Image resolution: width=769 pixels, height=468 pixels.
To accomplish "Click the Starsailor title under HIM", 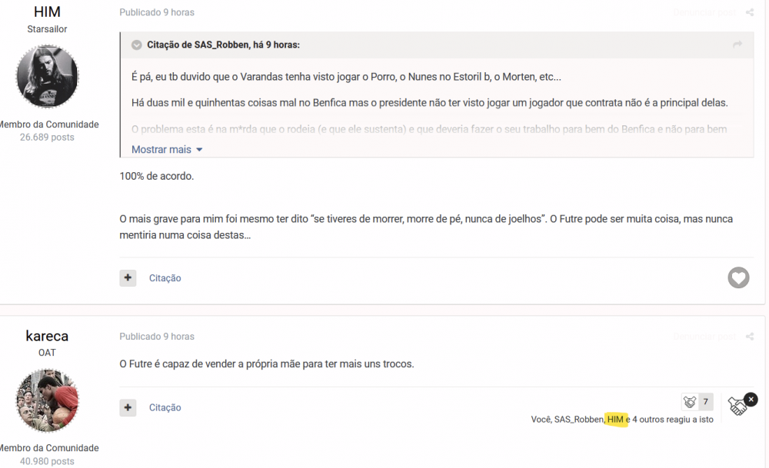I will click(47, 29).
